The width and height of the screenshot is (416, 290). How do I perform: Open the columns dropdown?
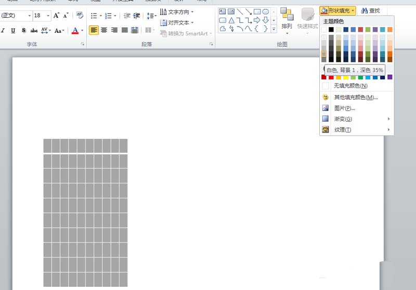pos(150,30)
